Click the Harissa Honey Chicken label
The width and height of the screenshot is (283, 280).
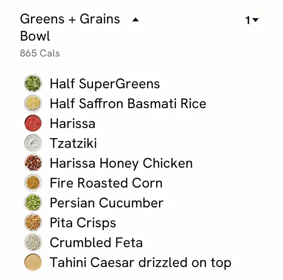coord(121,163)
